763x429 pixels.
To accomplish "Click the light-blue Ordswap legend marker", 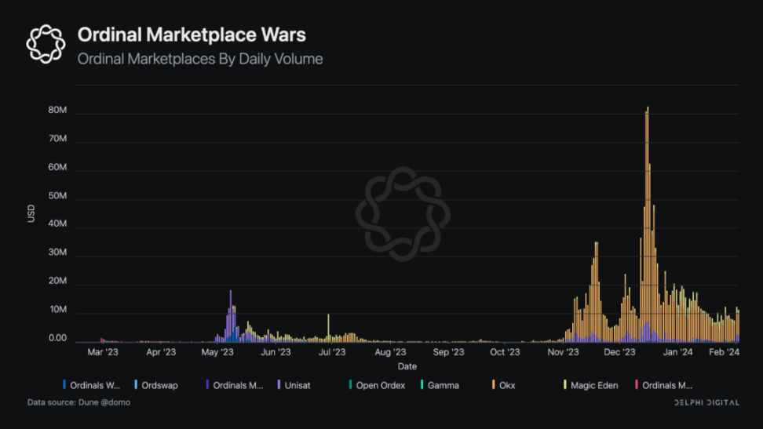I will coord(136,385).
